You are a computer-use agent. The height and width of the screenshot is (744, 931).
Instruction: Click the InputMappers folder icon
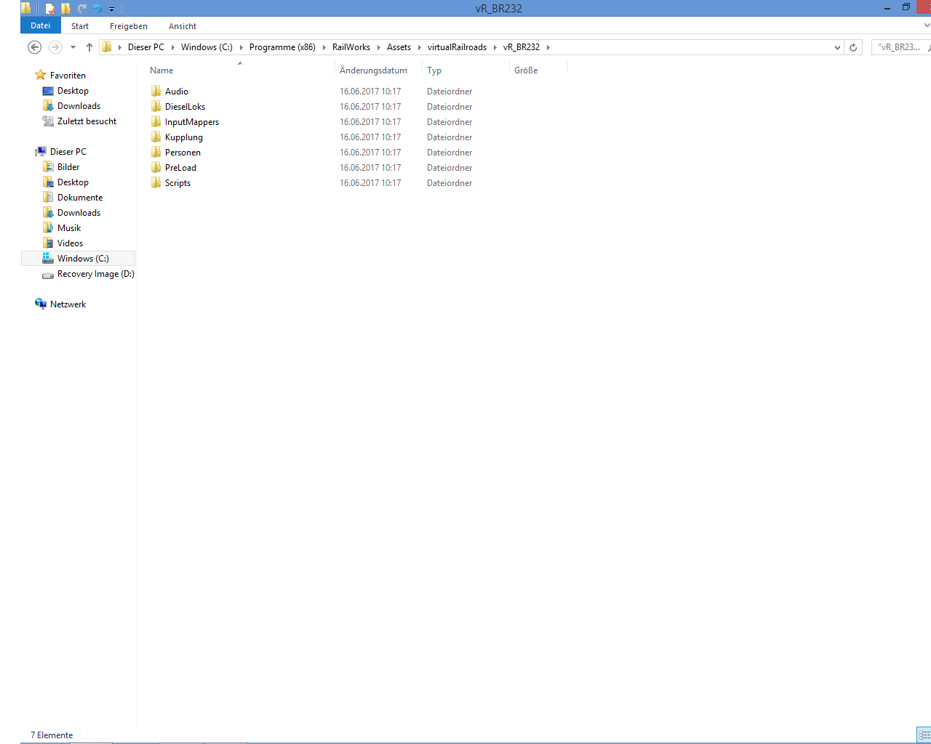click(x=156, y=122)
